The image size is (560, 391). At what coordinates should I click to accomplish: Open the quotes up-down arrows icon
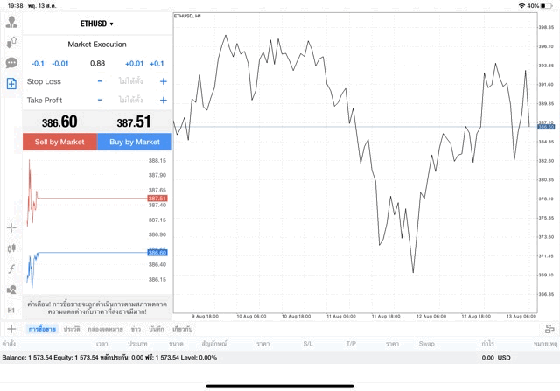pyautogui.click(x=11, y=42)
